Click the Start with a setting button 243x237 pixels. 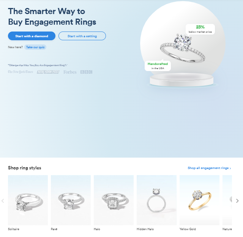coord(82,36)
